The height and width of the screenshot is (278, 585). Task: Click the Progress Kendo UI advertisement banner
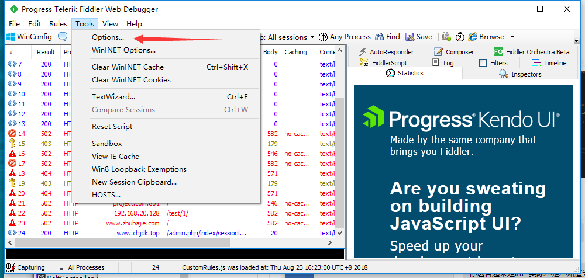point(463,171)
